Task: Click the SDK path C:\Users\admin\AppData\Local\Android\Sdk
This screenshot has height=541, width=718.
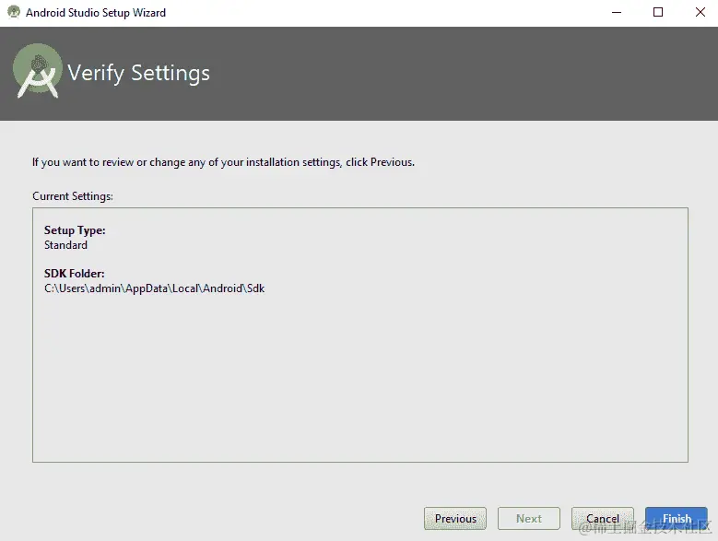Action: pyautogui.click(x=154, y=288)
